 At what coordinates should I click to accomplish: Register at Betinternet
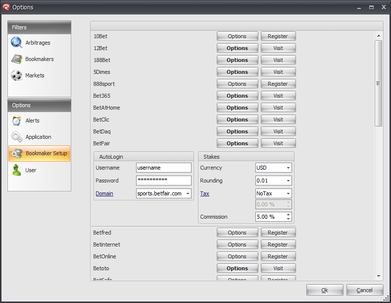point(278,244)
